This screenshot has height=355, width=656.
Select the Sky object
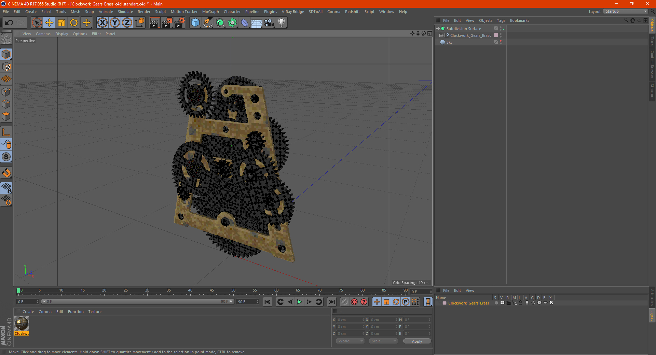(x=449, y=42)
